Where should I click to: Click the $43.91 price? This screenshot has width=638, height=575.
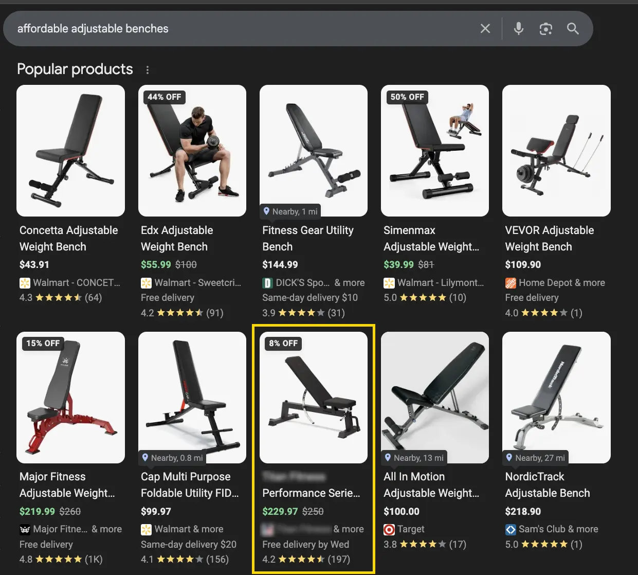click(x=34, y=265)
